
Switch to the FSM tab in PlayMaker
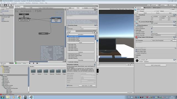coord(70,8)
